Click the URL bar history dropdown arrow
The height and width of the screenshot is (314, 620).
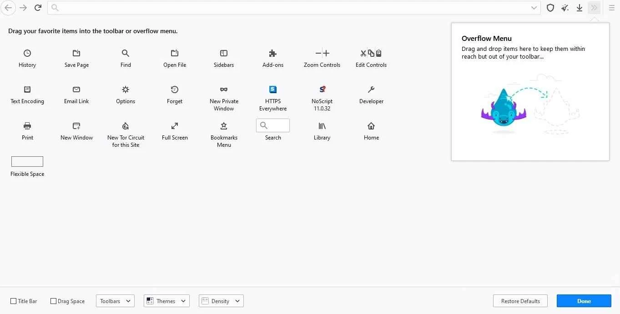(x=534, y=8)
